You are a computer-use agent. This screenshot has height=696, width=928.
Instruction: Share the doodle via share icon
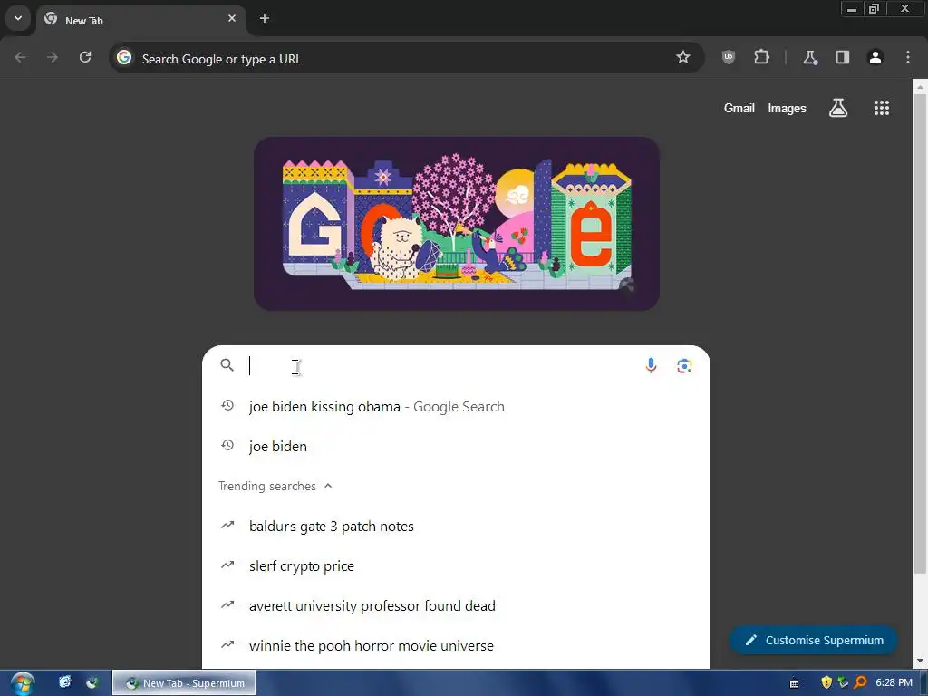click(628, 285)
